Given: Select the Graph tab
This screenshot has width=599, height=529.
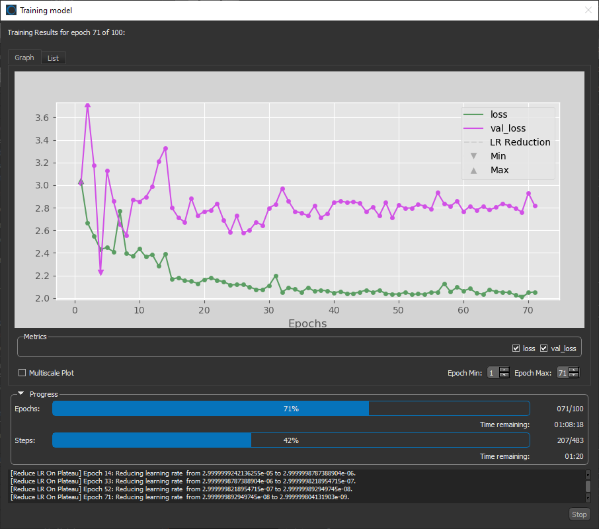Looking at the screenshot, I should (24, 58).
